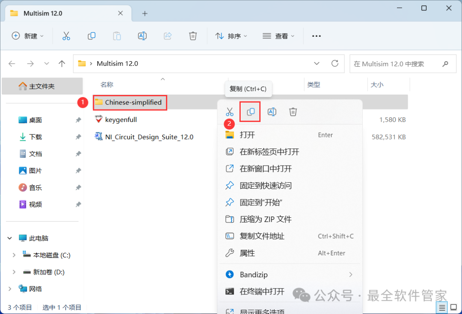
Task: Click the Delete trash icon in context menu
Action: click(293, 112)
